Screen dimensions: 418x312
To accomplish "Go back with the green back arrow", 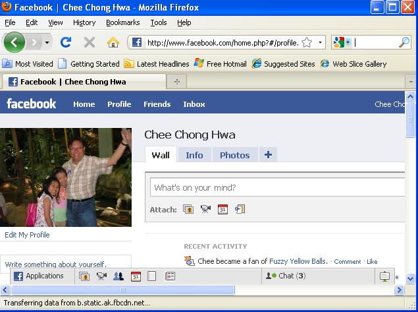I will (14, 42).
